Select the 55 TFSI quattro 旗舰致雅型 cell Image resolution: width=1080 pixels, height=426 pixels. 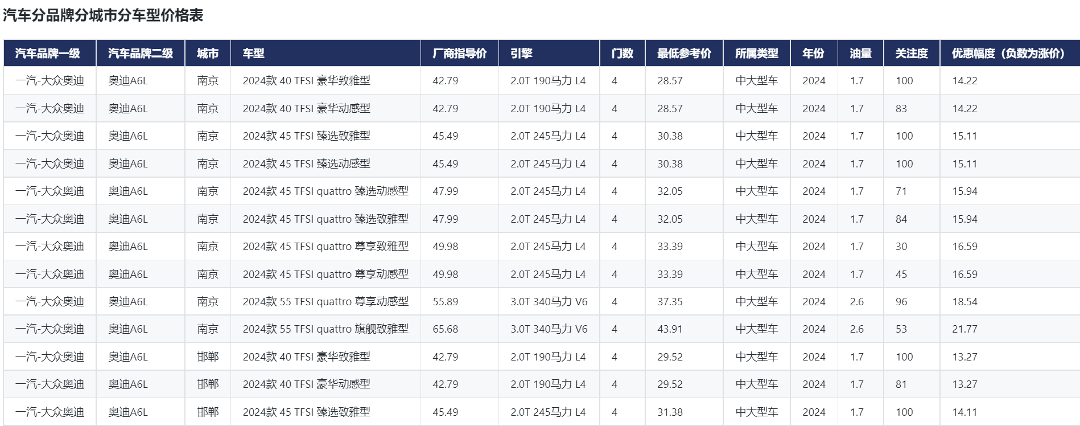pos(325,329)
